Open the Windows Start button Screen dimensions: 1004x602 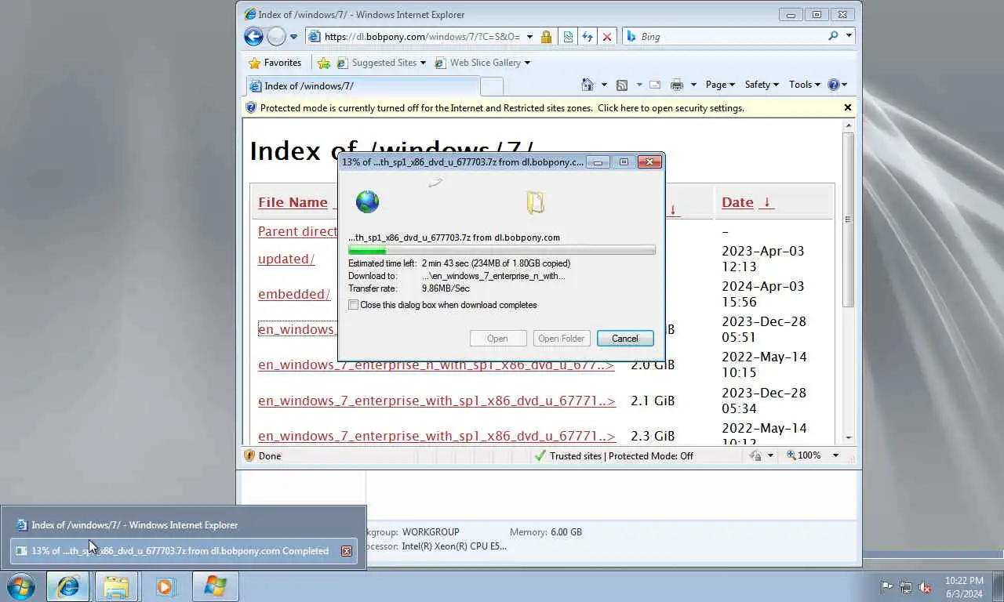tap(21, 586)
